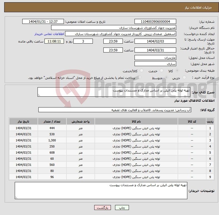Click the price validity time field 23:59
The image size is (219, 215).
pos(113,50)
